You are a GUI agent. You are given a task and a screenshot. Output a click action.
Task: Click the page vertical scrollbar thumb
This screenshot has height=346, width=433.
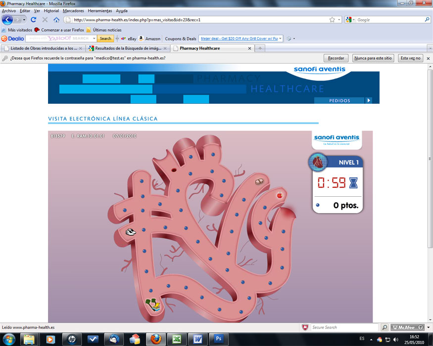[430, 159]
